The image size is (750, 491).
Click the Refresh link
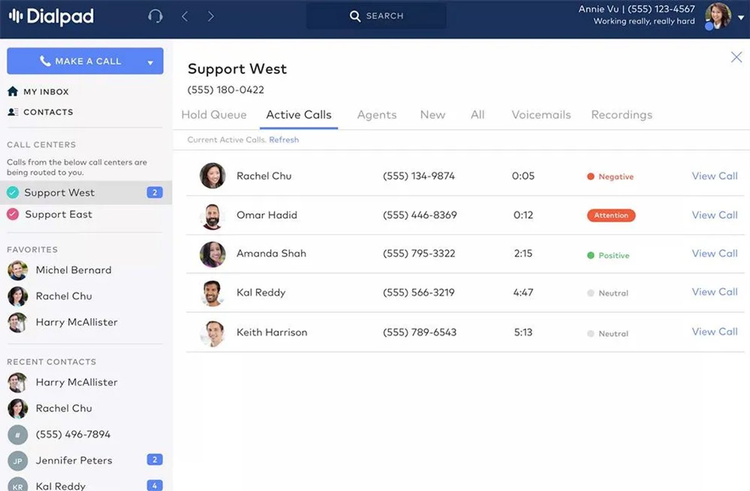coord(284,140)
